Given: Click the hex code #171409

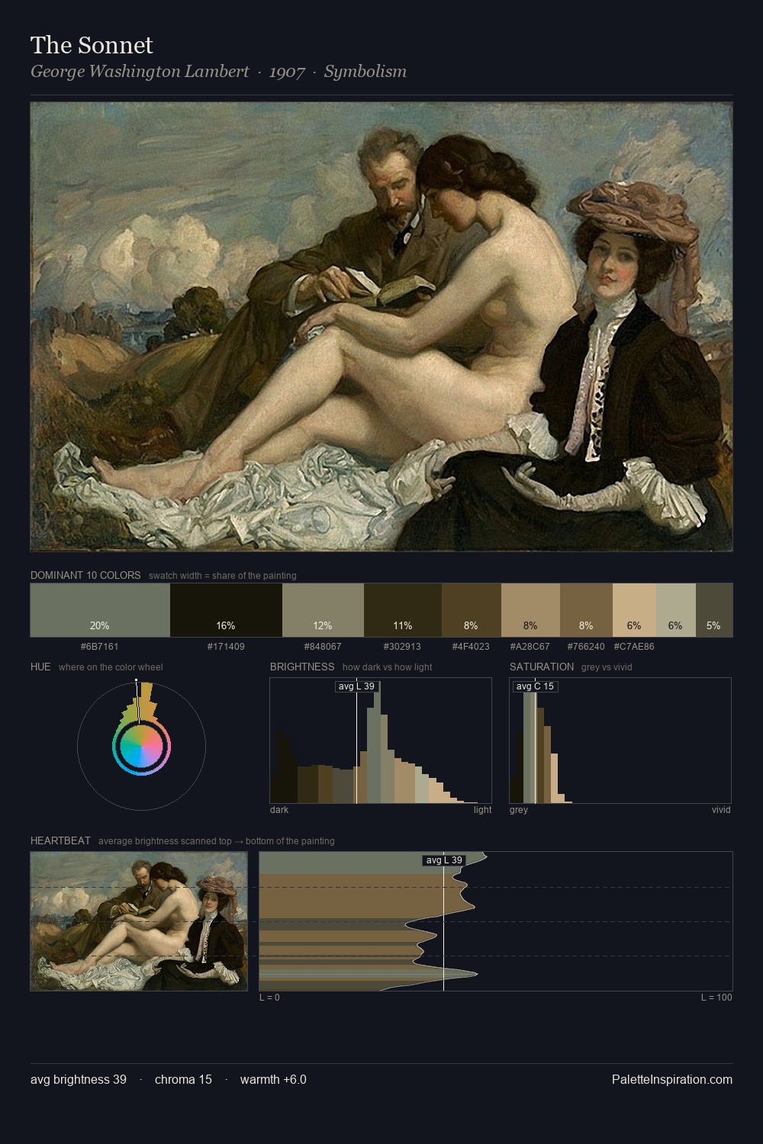Looking at the screenshot, I should click(226, 647).
